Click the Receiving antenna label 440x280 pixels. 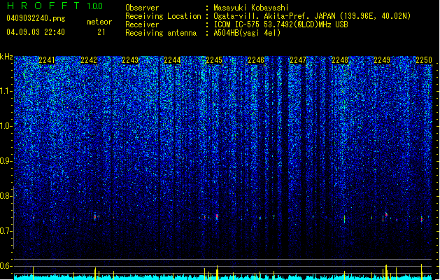(161, 33)
